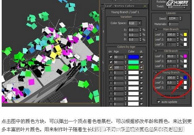This screenshot has width=194, height=135.
Task: Open the Color Space RGB dropdown
Action: [x=140, y=23]
